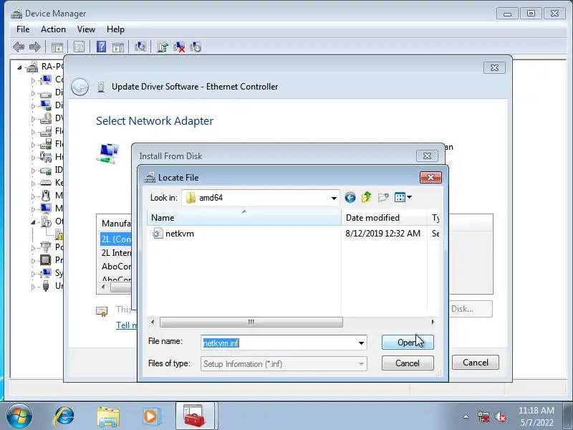
Task: Click the red toolbox taskbar button
Action: [x=195, y=416]
